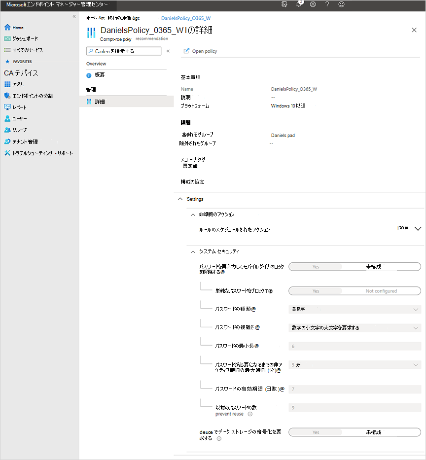This screenshot has height=460, width=426.
Task: Collapse the 非準拠のアクション section
Action: 193,215
